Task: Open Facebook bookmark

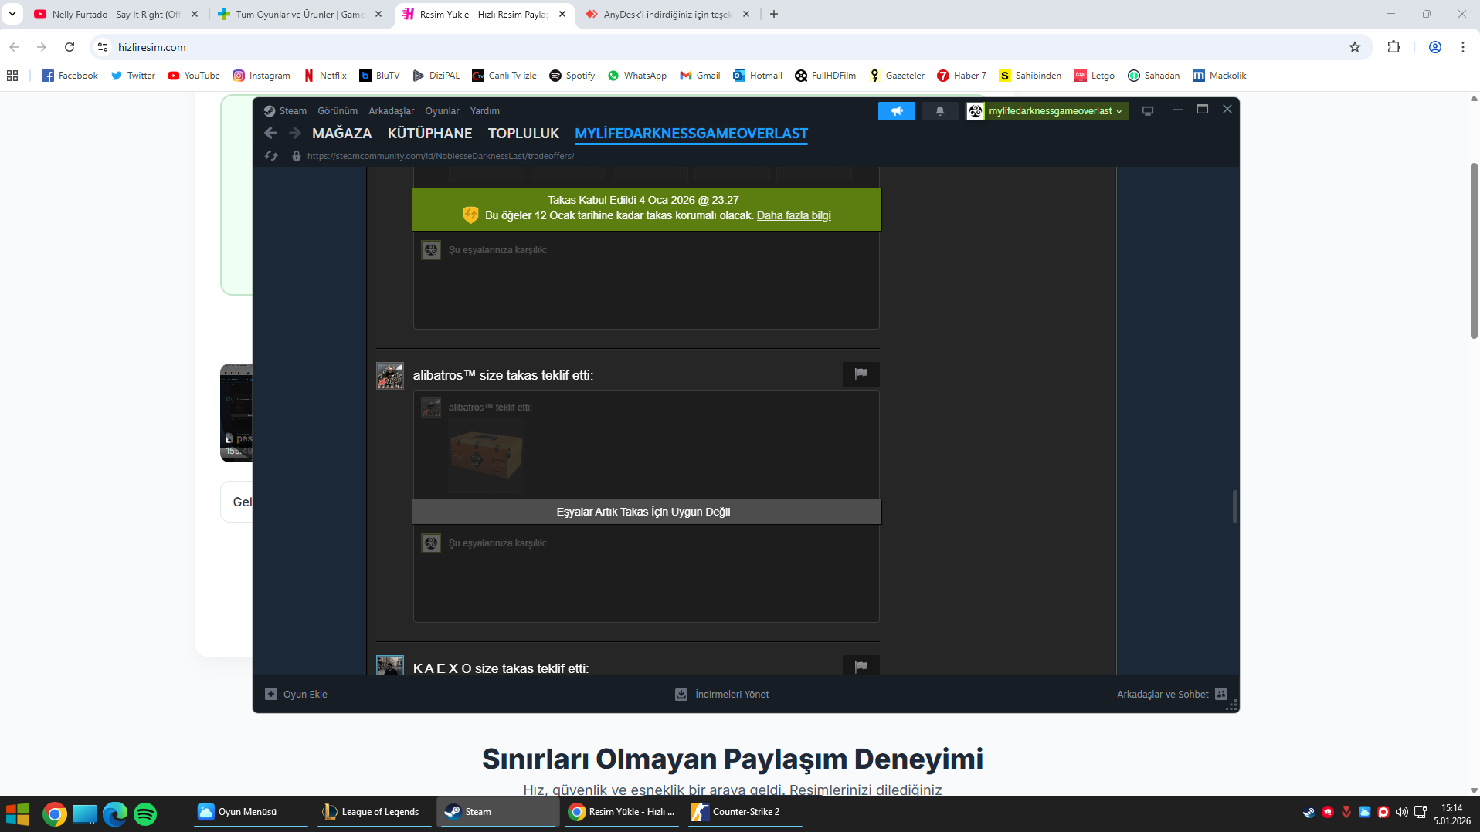Action: (x=70, y=76)
